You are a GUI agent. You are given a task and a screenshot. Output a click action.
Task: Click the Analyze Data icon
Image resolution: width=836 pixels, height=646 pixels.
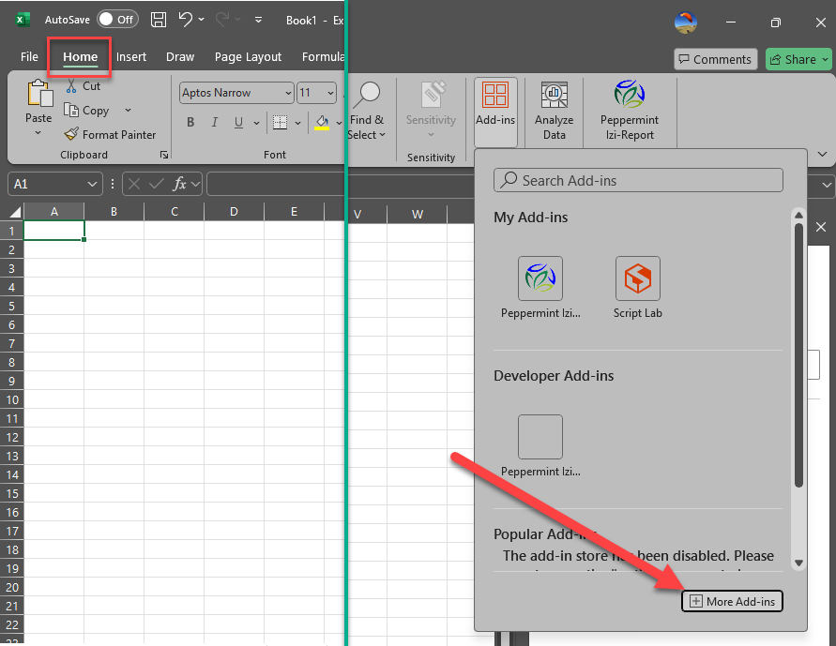(x=554, y=95)
